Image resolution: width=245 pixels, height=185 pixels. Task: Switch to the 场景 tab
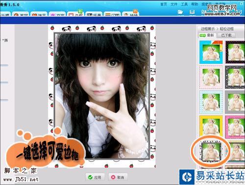(94, 14)
